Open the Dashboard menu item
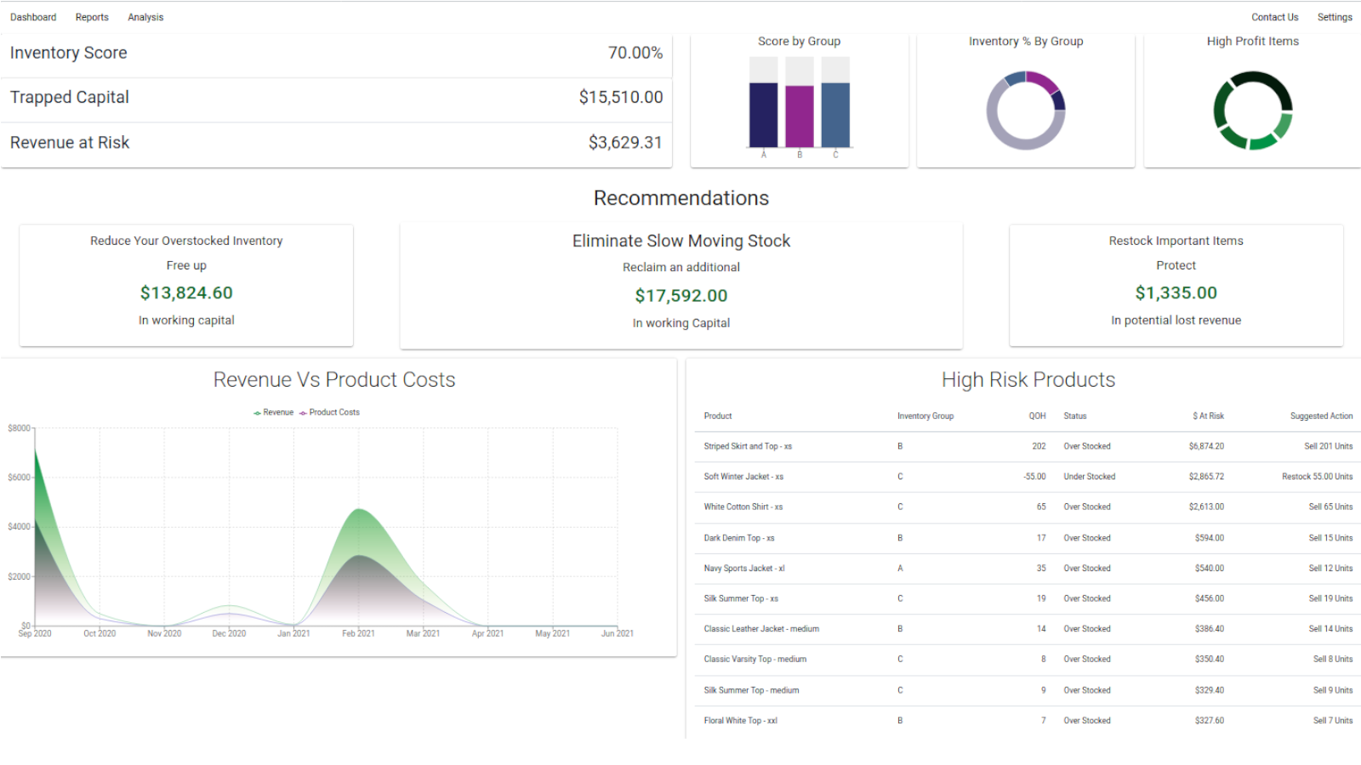1361x765 pixels. [x=33, y=17]
